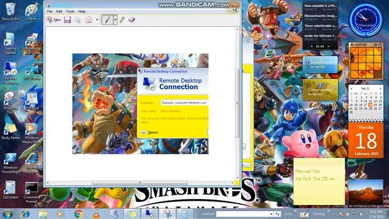Click the gold 'Cannot connect to service' gadget

point(320,90)
